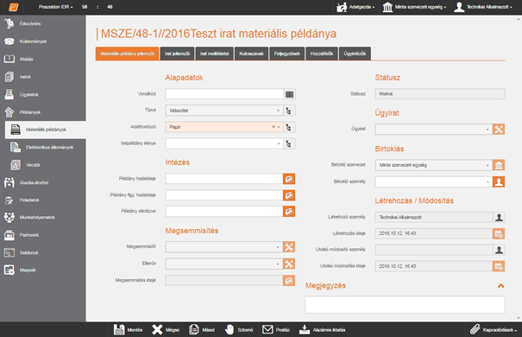Open the Technikai Alkalmazott user menu
522x337 pixels.
click(x=483, y=7)
